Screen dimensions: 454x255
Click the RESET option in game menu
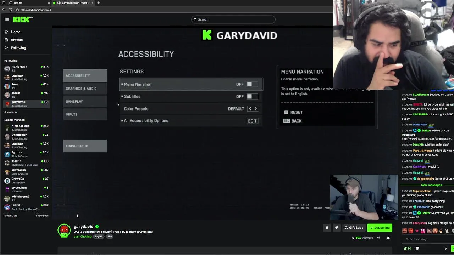[x=293, y=112]
